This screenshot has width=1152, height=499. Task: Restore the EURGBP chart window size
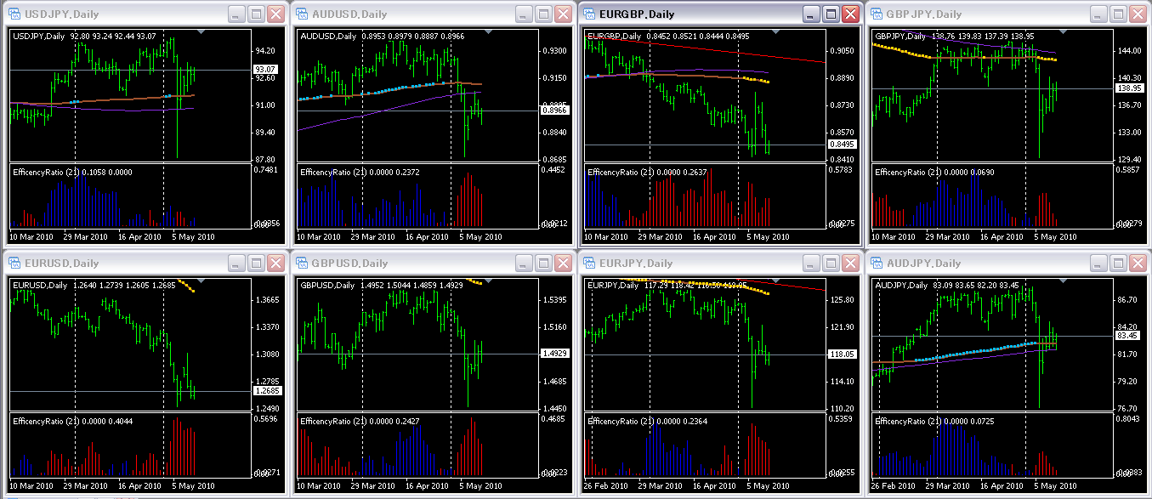[831, 14]
